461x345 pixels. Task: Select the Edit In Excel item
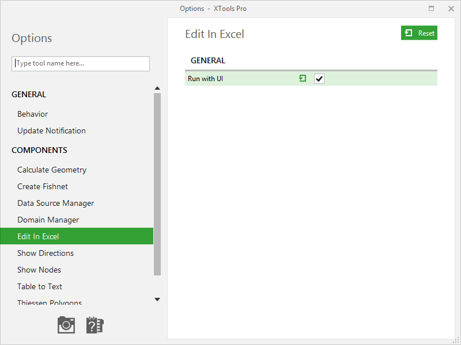point(77,236)
